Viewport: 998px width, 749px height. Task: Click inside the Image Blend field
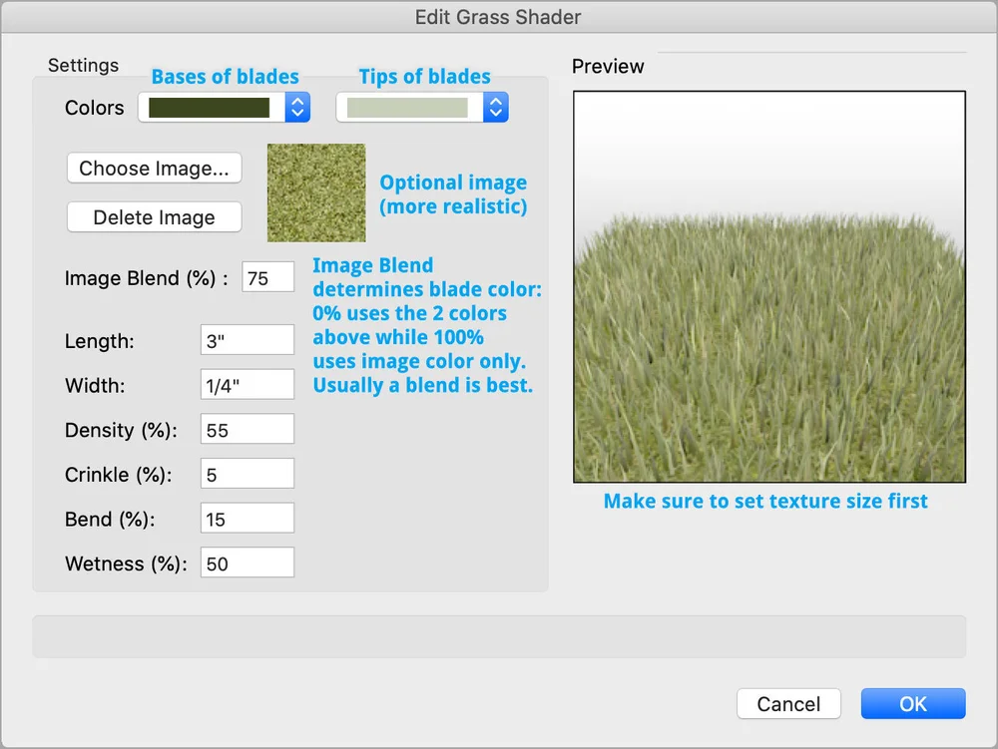coord(267,278)
